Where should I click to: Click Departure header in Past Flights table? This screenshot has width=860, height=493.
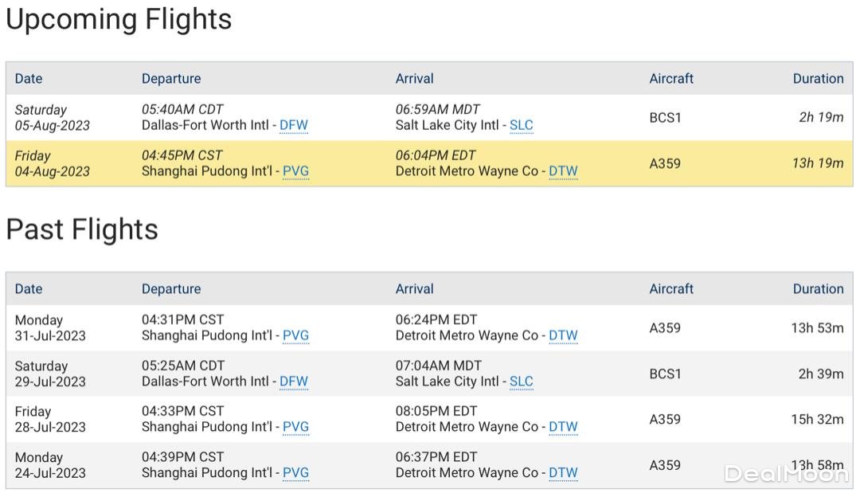pyautogui.click(x=171, y=289)
